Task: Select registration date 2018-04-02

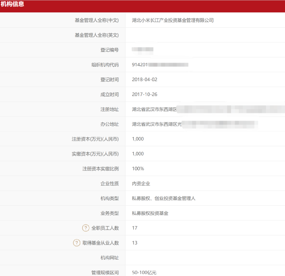Action: click(145, 80)
